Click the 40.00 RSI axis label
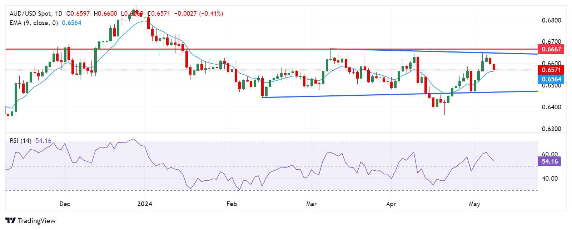The height and width of the screenshot is (230, 572). point(550,179)
